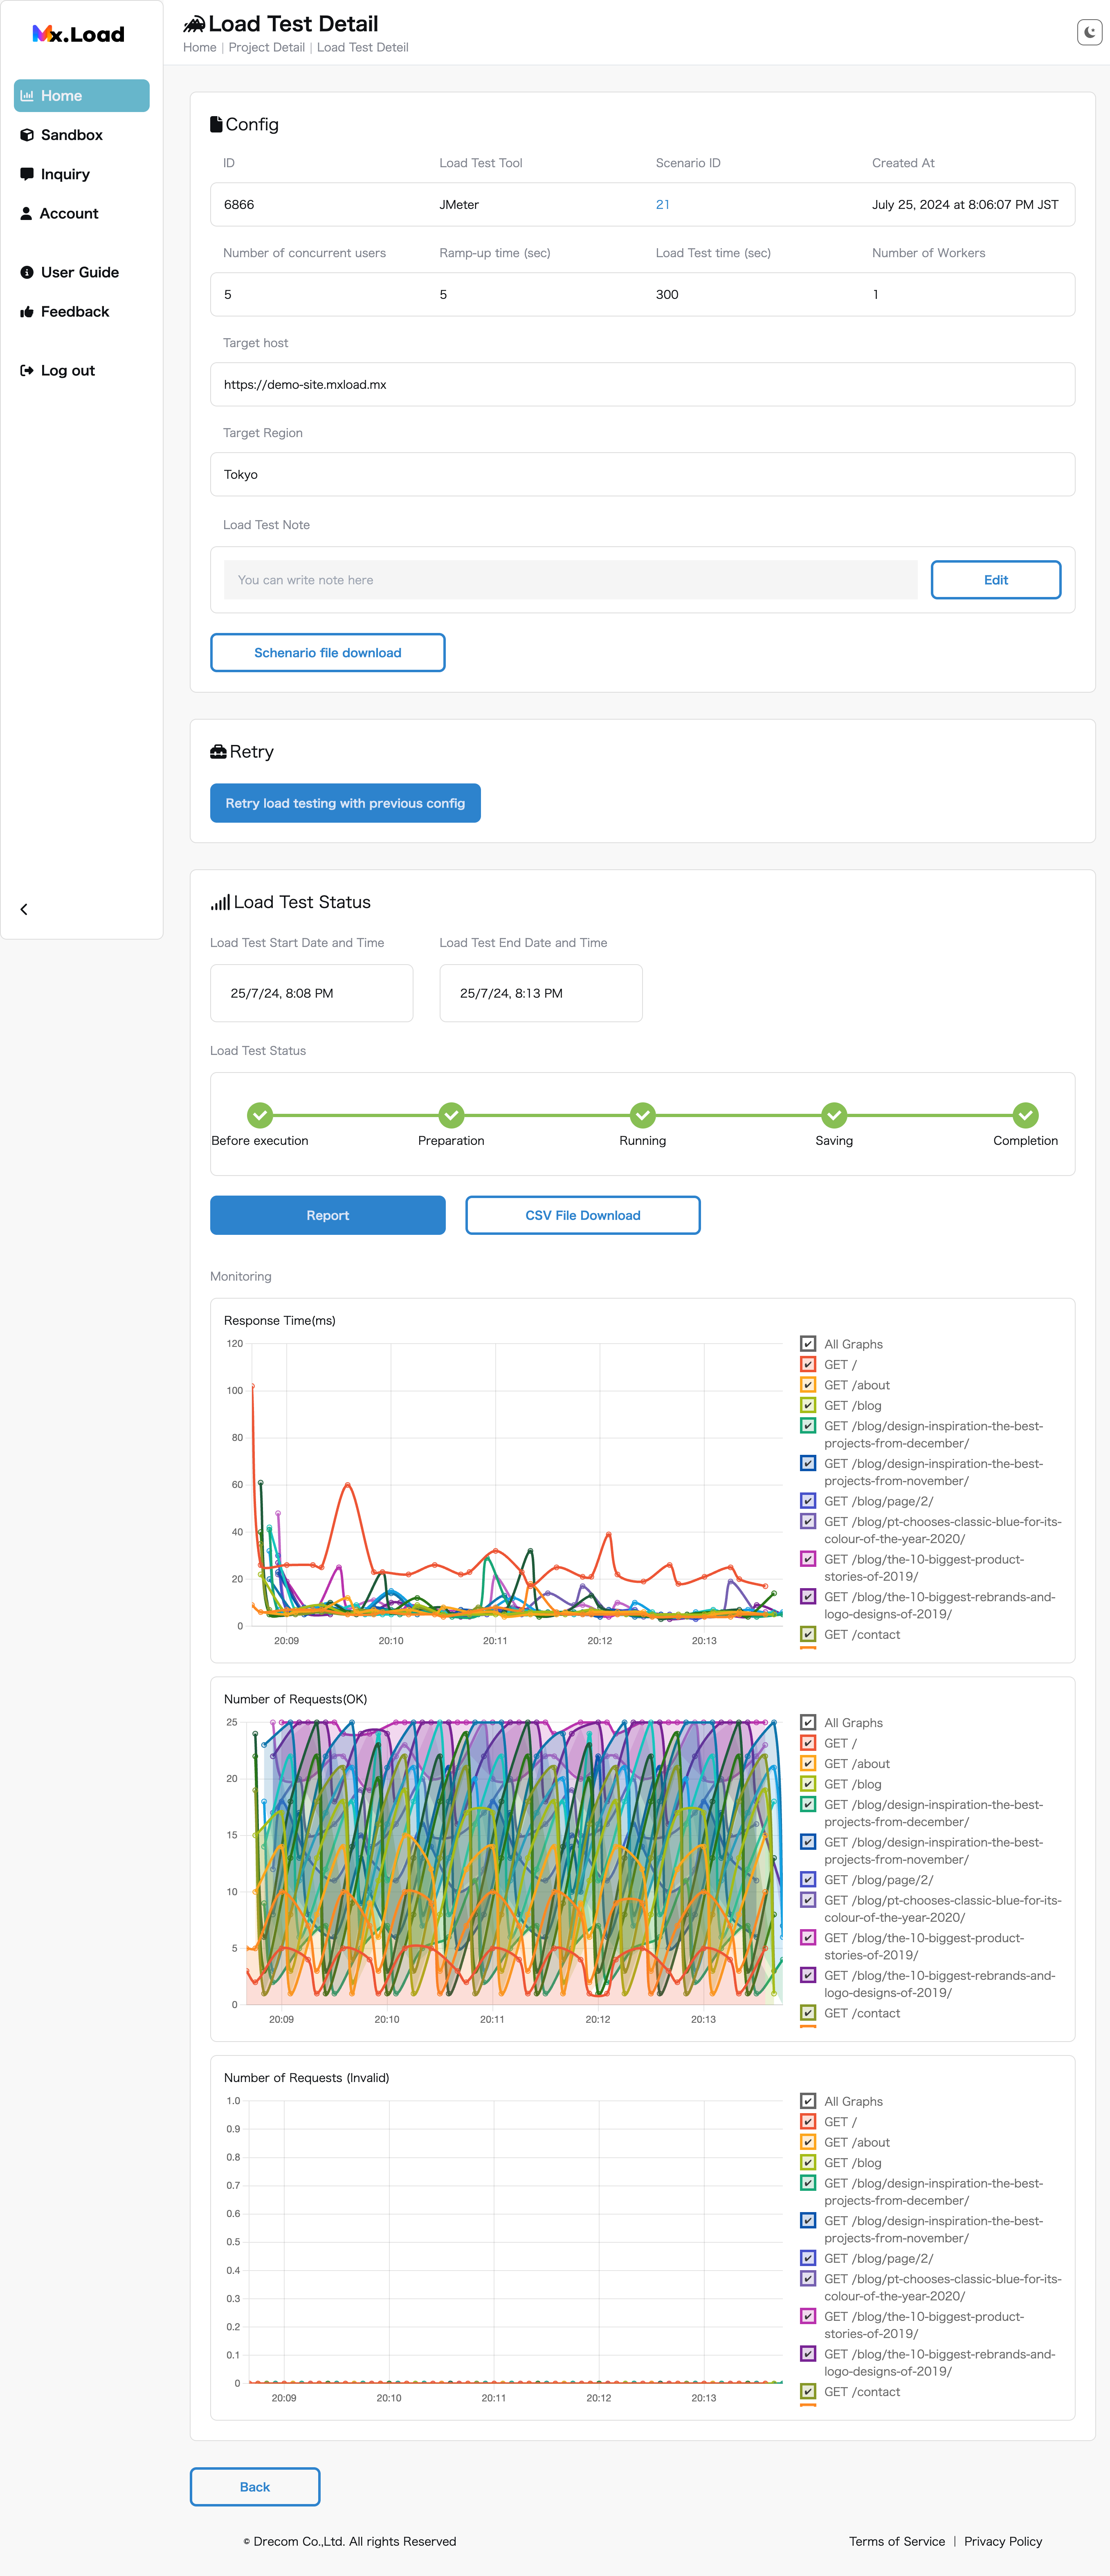Open Scenario ID 21 link
This screenshot has height=2576, width=1110.
click(x=662, y=204)
